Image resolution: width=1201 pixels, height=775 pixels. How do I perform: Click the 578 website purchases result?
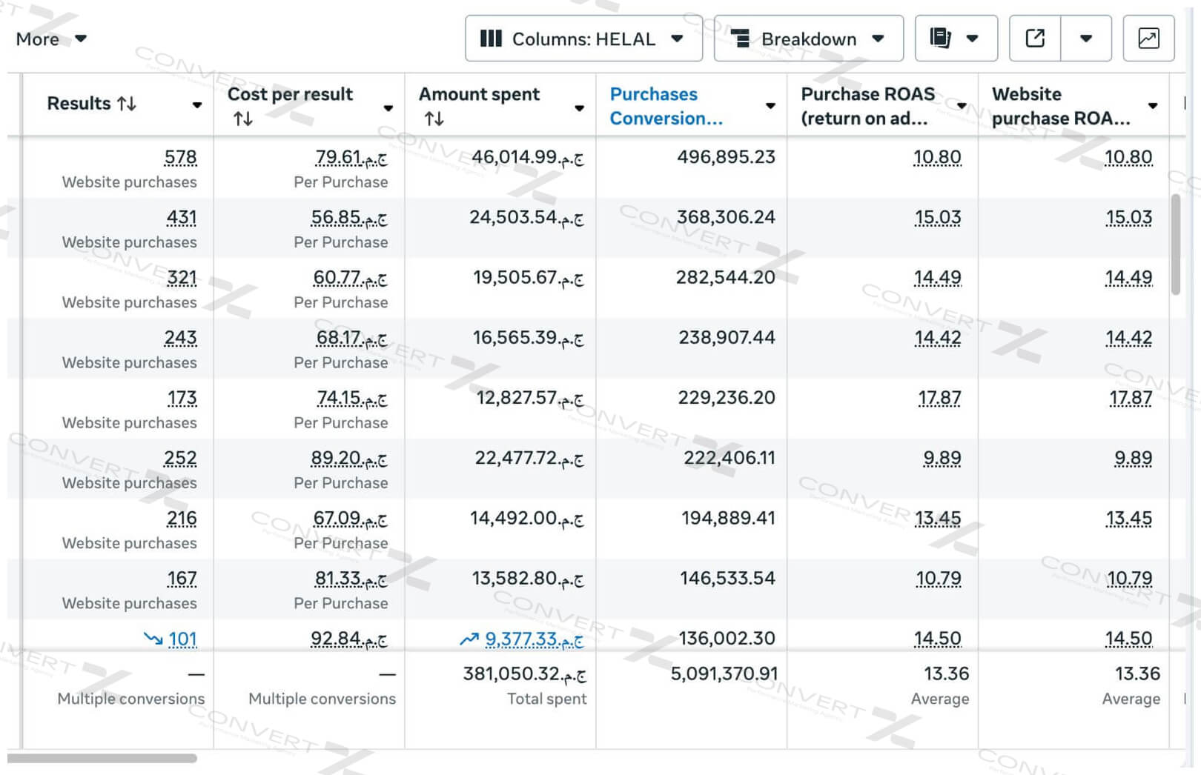tap(180, 157)
